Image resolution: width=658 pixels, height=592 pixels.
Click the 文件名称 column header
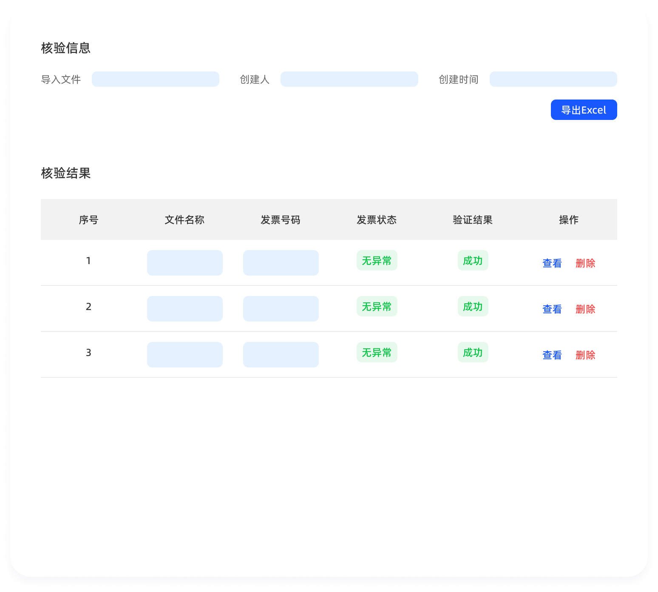tap(184, 219)
